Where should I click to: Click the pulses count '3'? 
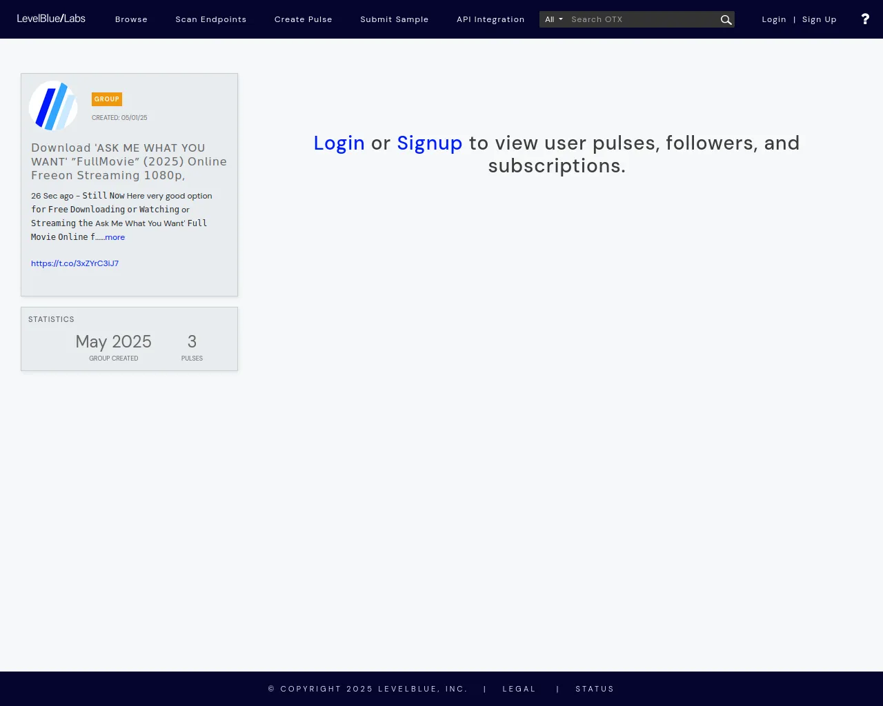pos(192,341)
